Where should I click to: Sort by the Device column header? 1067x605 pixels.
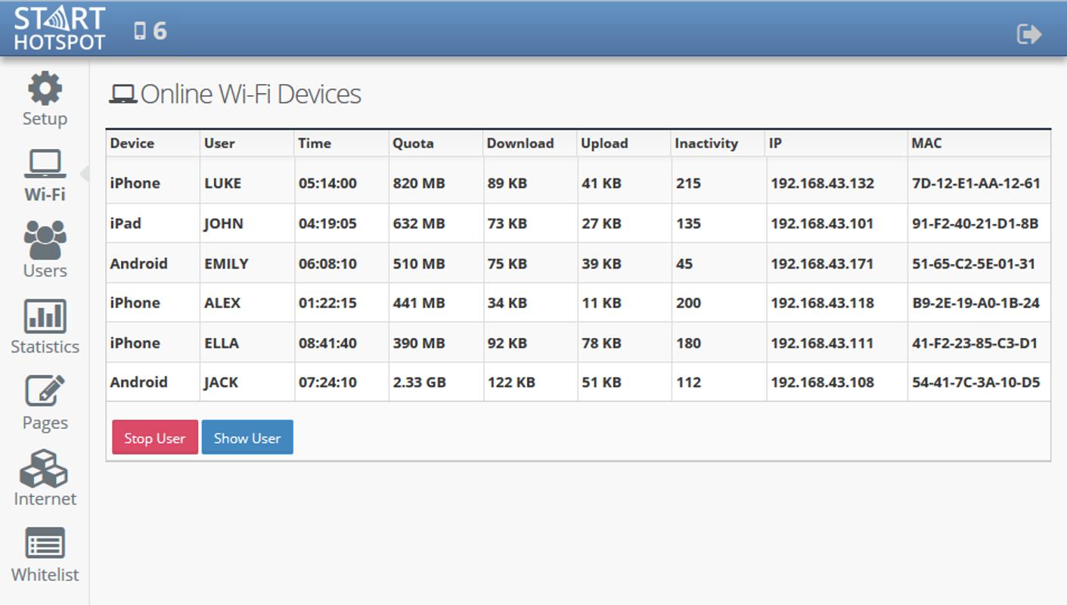point(132,143)
